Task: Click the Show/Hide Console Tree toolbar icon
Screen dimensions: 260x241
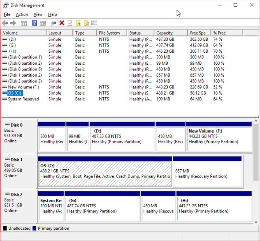Action: [24, 23]
